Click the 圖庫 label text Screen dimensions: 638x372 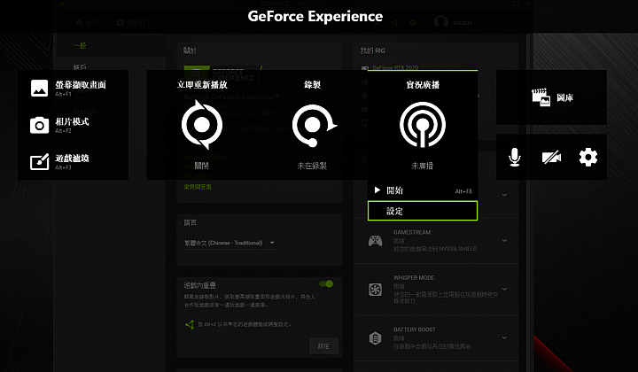(x=564, y=97)
